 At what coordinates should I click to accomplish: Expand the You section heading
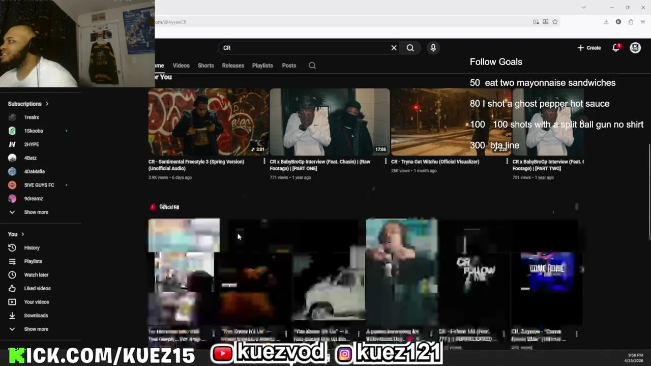pyautogui.click(x=16, y=234)
